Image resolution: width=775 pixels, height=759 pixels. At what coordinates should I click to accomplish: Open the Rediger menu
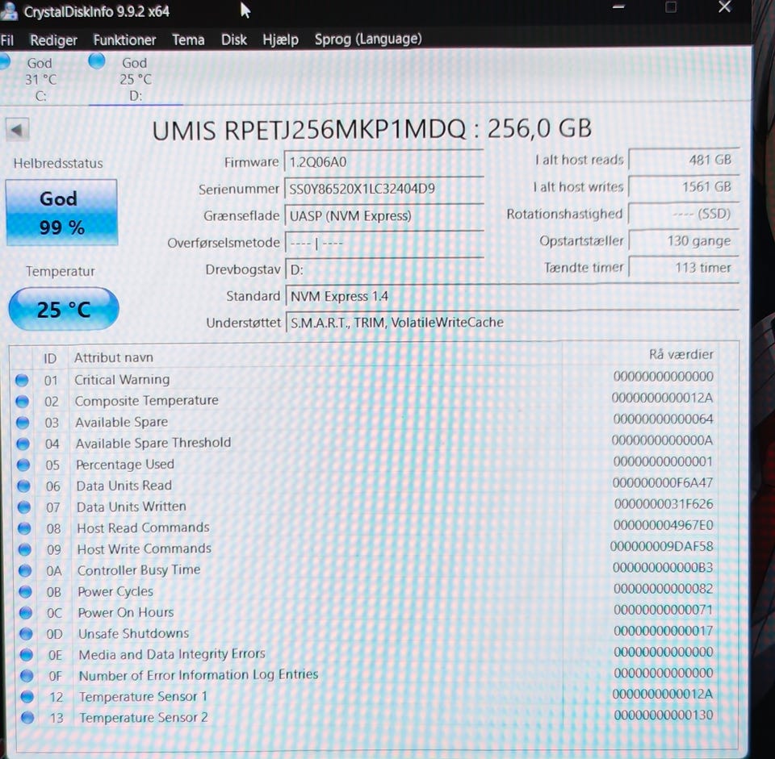(x=53, y=40)
